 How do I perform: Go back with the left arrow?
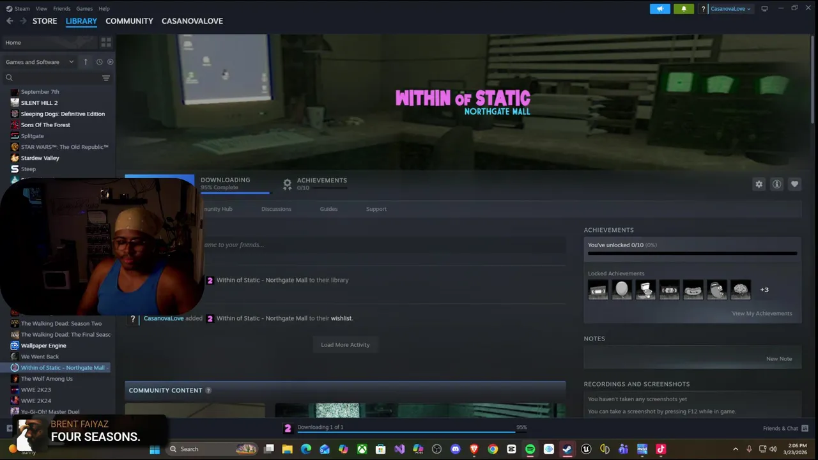pos(10,21)
